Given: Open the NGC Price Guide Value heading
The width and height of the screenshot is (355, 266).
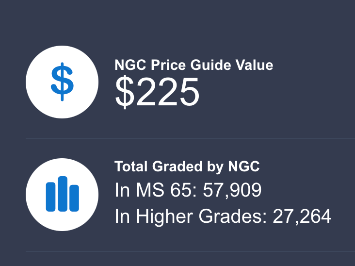Looking at the screenshot, I should (x=194, y=65).
